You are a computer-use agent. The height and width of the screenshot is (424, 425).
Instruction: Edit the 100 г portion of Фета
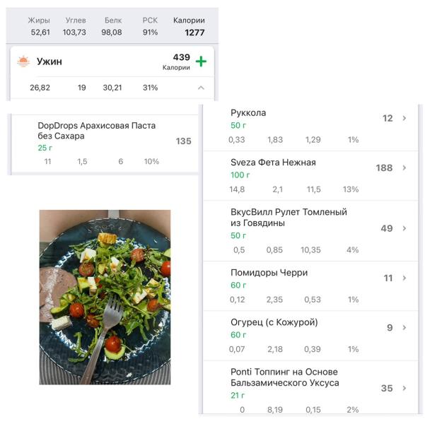(240, 175)
